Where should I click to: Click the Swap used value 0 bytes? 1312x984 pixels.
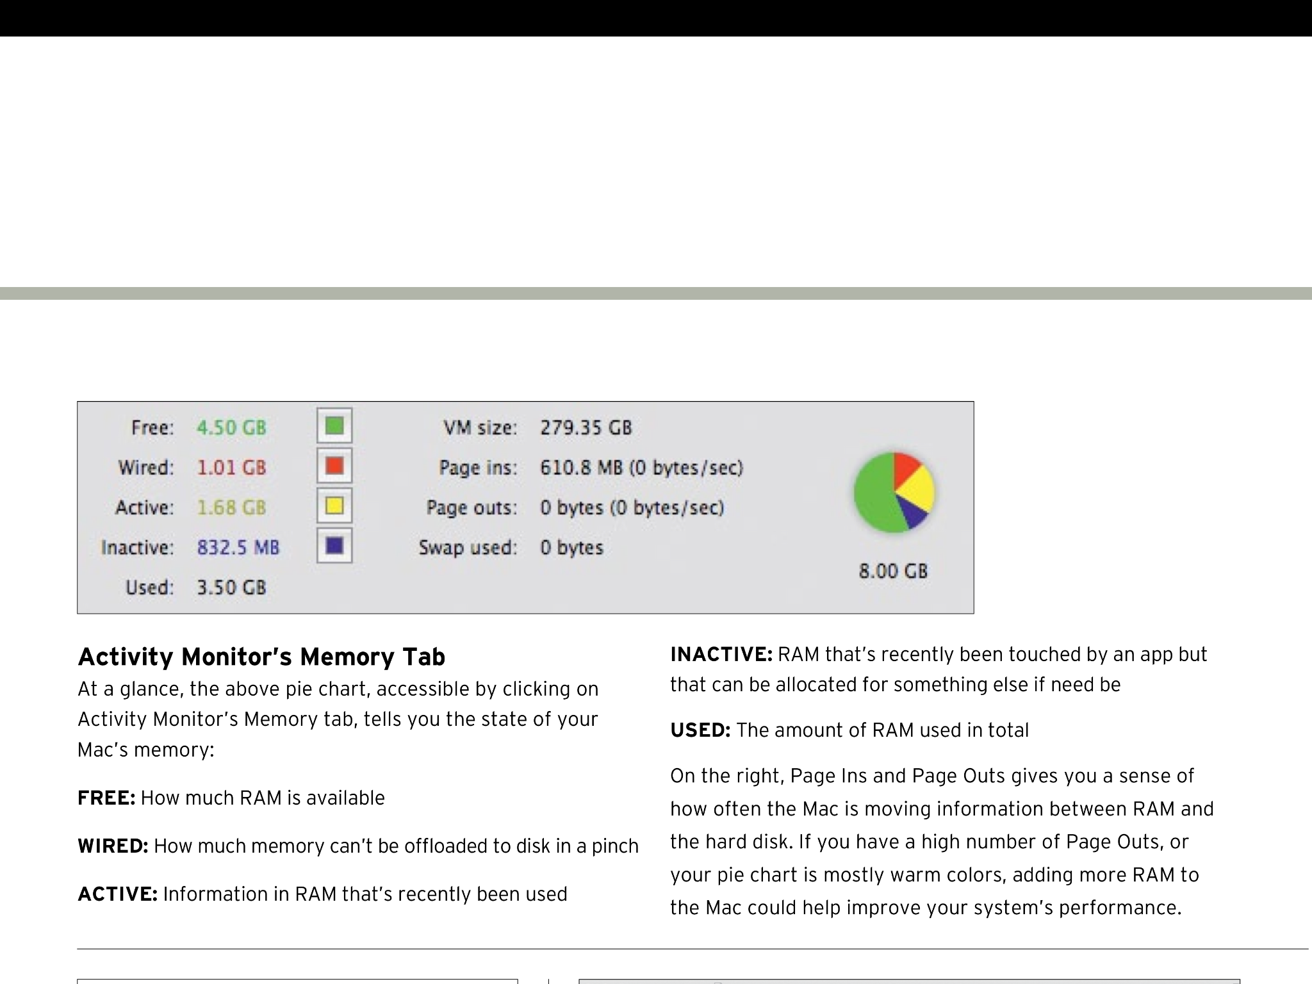(x=571, y=548)
